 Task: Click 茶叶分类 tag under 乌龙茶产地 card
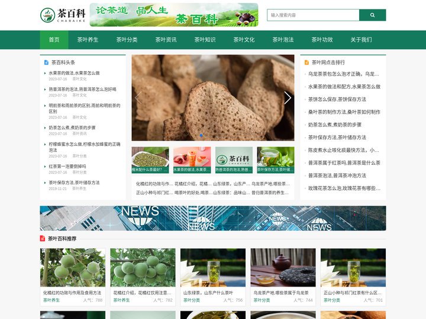coord(262,300)
